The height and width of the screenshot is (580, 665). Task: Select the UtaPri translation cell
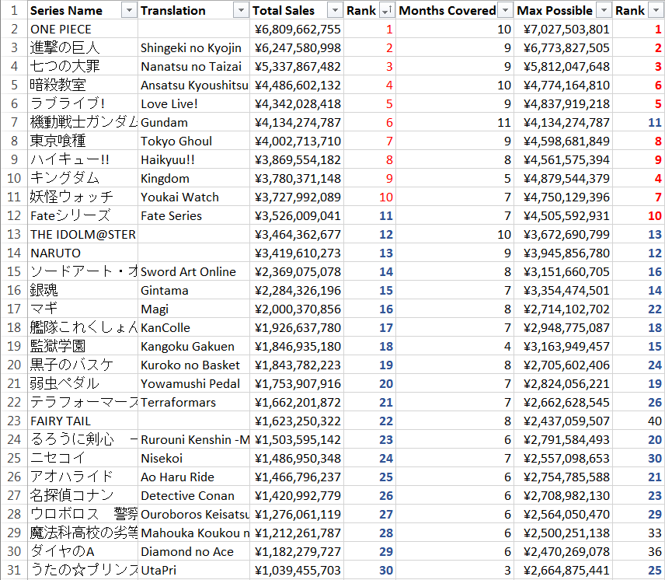pyautogui.click(x=193, y=571)
